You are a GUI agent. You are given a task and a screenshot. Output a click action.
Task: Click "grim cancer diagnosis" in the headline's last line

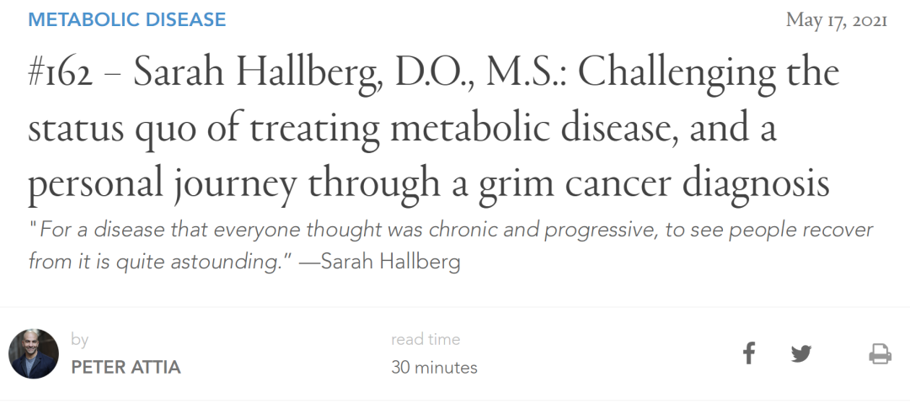(x=654, y=184)
